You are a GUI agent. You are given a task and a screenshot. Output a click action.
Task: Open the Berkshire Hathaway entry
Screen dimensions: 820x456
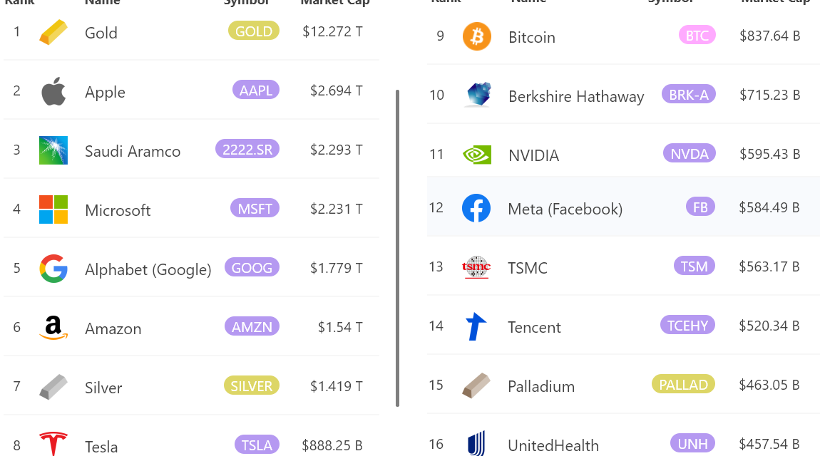point(575,95)
